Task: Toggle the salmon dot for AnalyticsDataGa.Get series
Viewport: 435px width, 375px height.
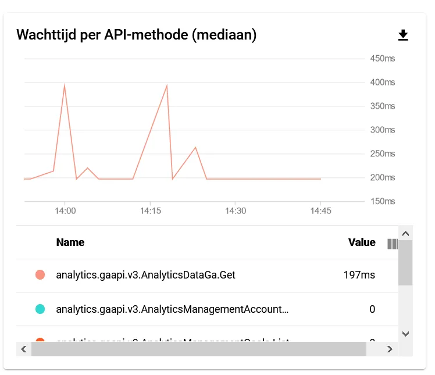Action: click(x=40, y=275)
